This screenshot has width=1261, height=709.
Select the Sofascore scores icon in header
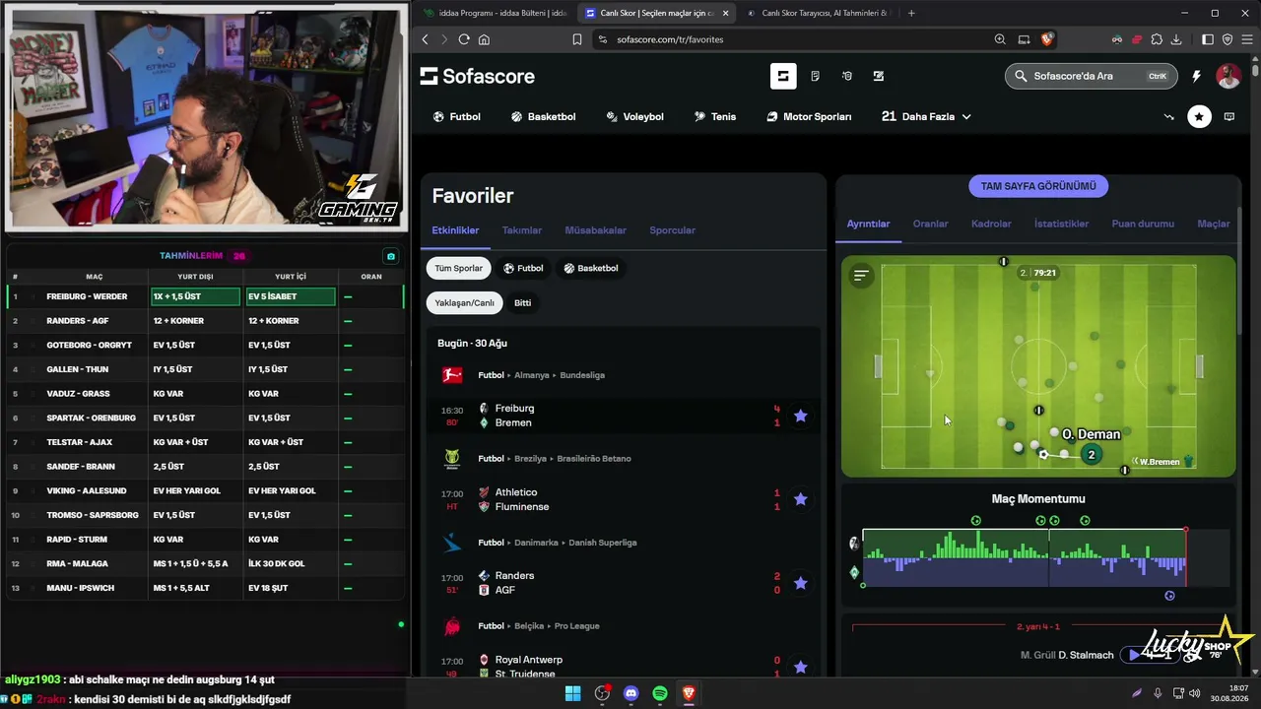[x=783, y=76]
